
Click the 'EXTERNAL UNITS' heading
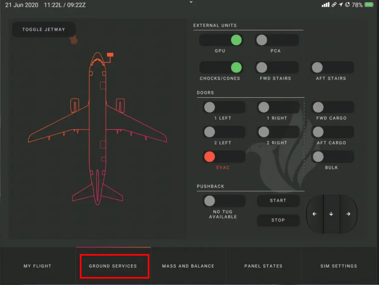(215, 25)
